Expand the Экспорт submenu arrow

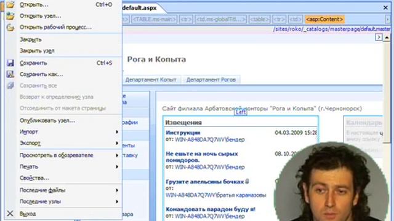tap(117, 143)
